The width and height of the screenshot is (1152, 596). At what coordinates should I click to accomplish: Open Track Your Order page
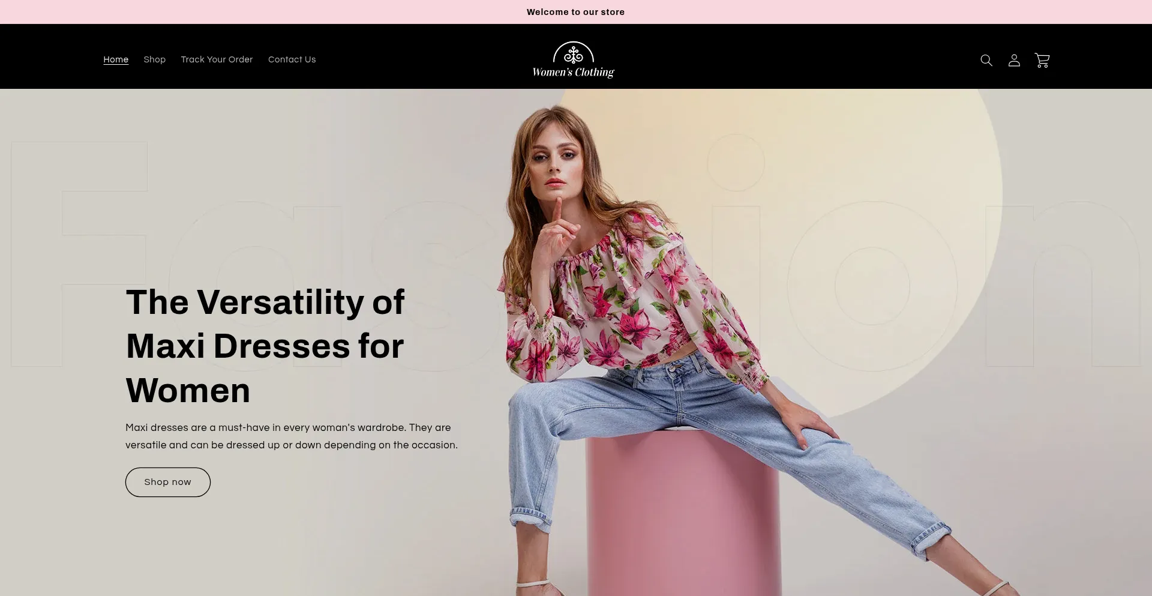pos(217,59)
